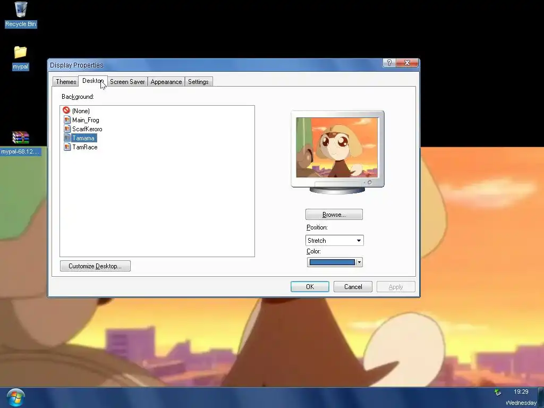
Task: Open the Screen Saver tab
Action: click(x=127, y=82)
